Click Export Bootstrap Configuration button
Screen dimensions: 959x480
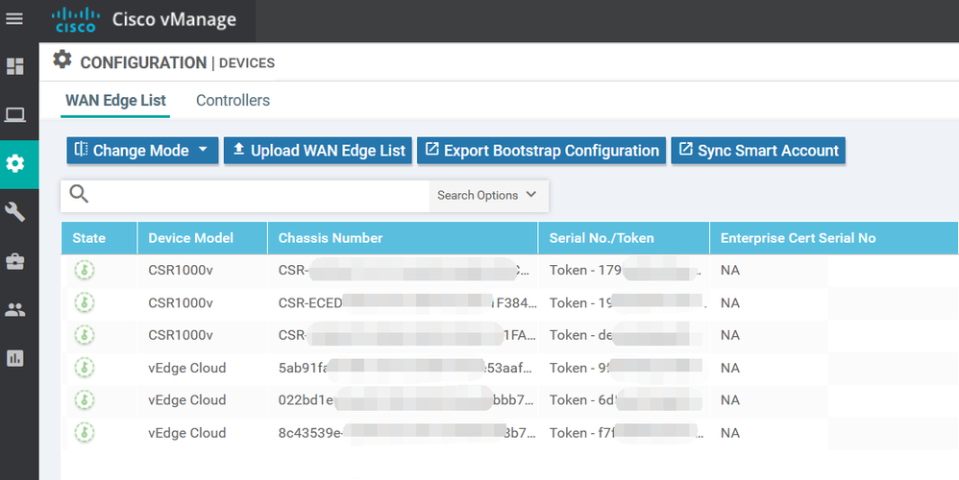coord(541,150)
